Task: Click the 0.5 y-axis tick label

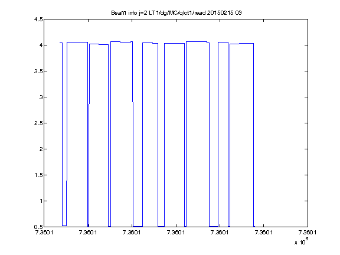Action: tap(38, 227)
